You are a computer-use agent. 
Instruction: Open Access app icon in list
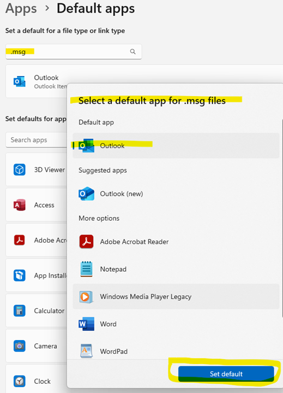[x=19, y=205]
